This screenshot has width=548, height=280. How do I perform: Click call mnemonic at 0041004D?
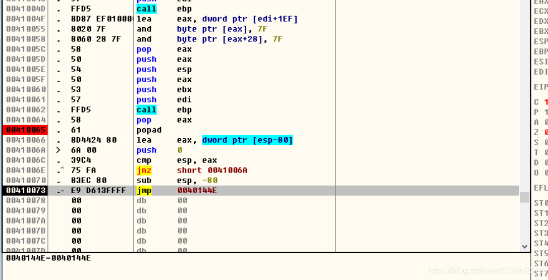tap(146, 9)
